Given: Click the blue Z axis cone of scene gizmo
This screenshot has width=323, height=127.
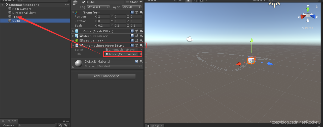Looking at the screenshot, I should point(313,17).
